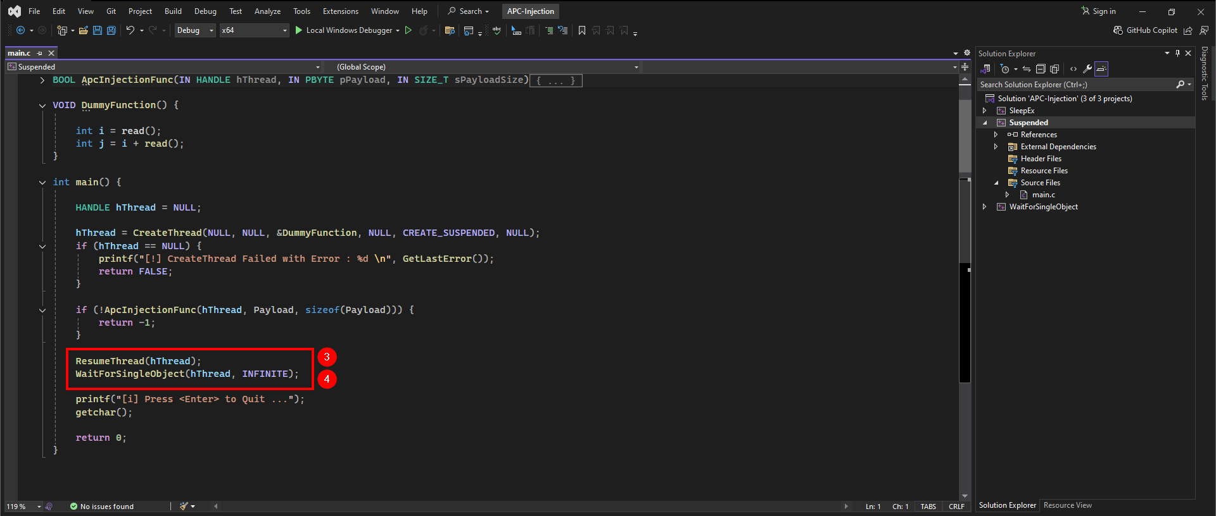Open the Build menu
This screenshot has height=516, width=1216.
(173, 11)
